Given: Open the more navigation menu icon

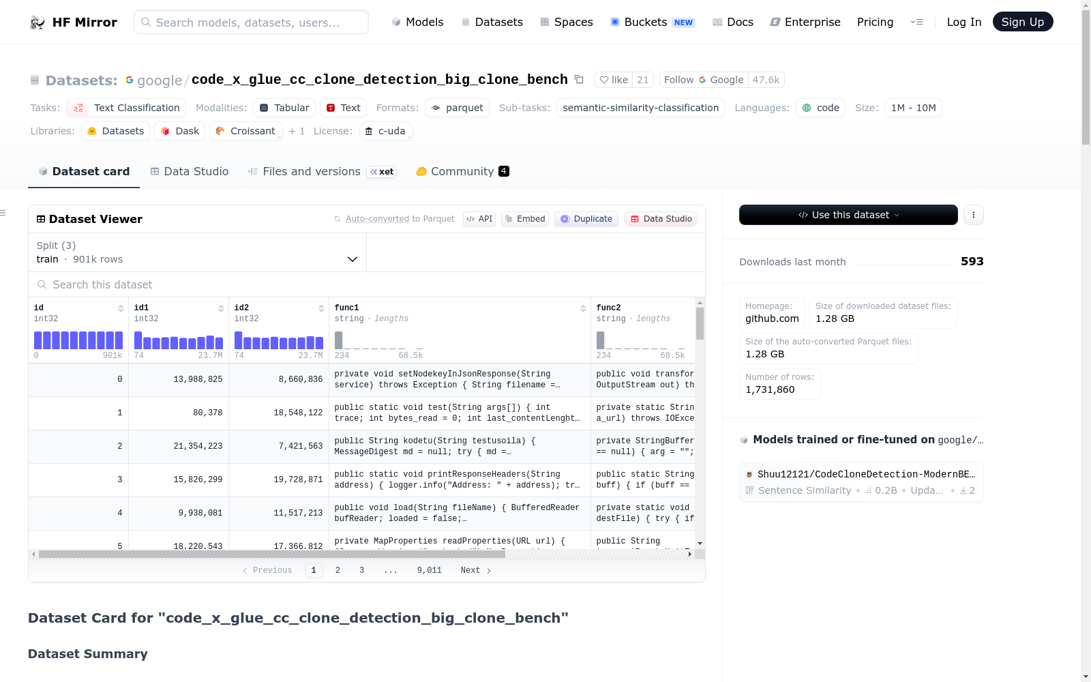Looking at the screenshot, I should pos(916,22).
